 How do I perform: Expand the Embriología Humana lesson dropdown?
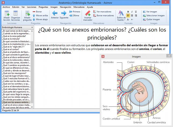click(x=32, y=27)
